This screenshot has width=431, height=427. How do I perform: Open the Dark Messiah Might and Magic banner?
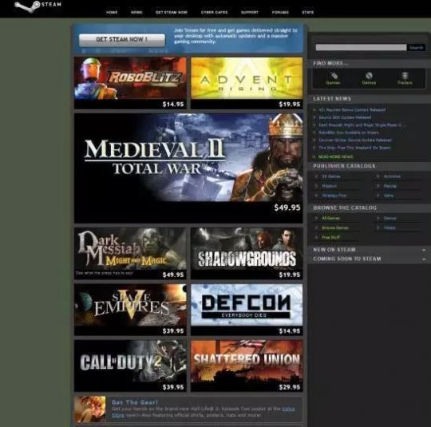pos(130,253)
